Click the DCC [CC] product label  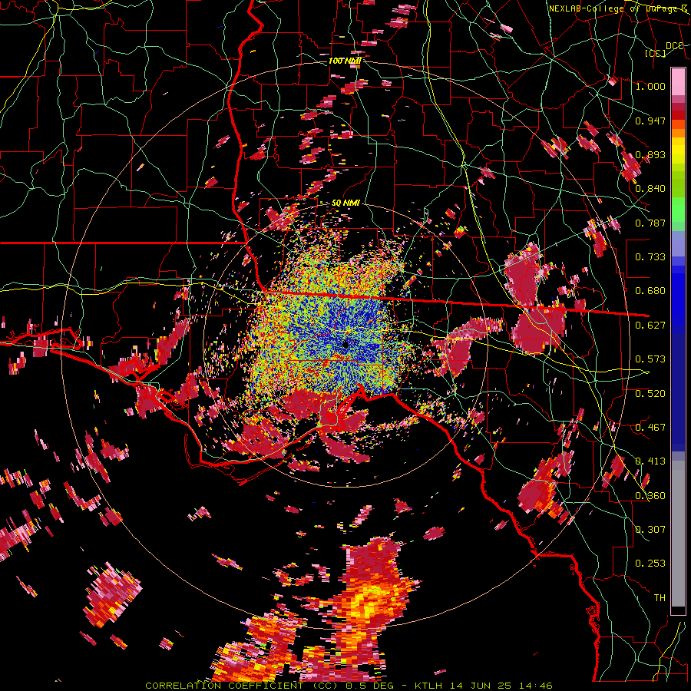click(664, 49)
